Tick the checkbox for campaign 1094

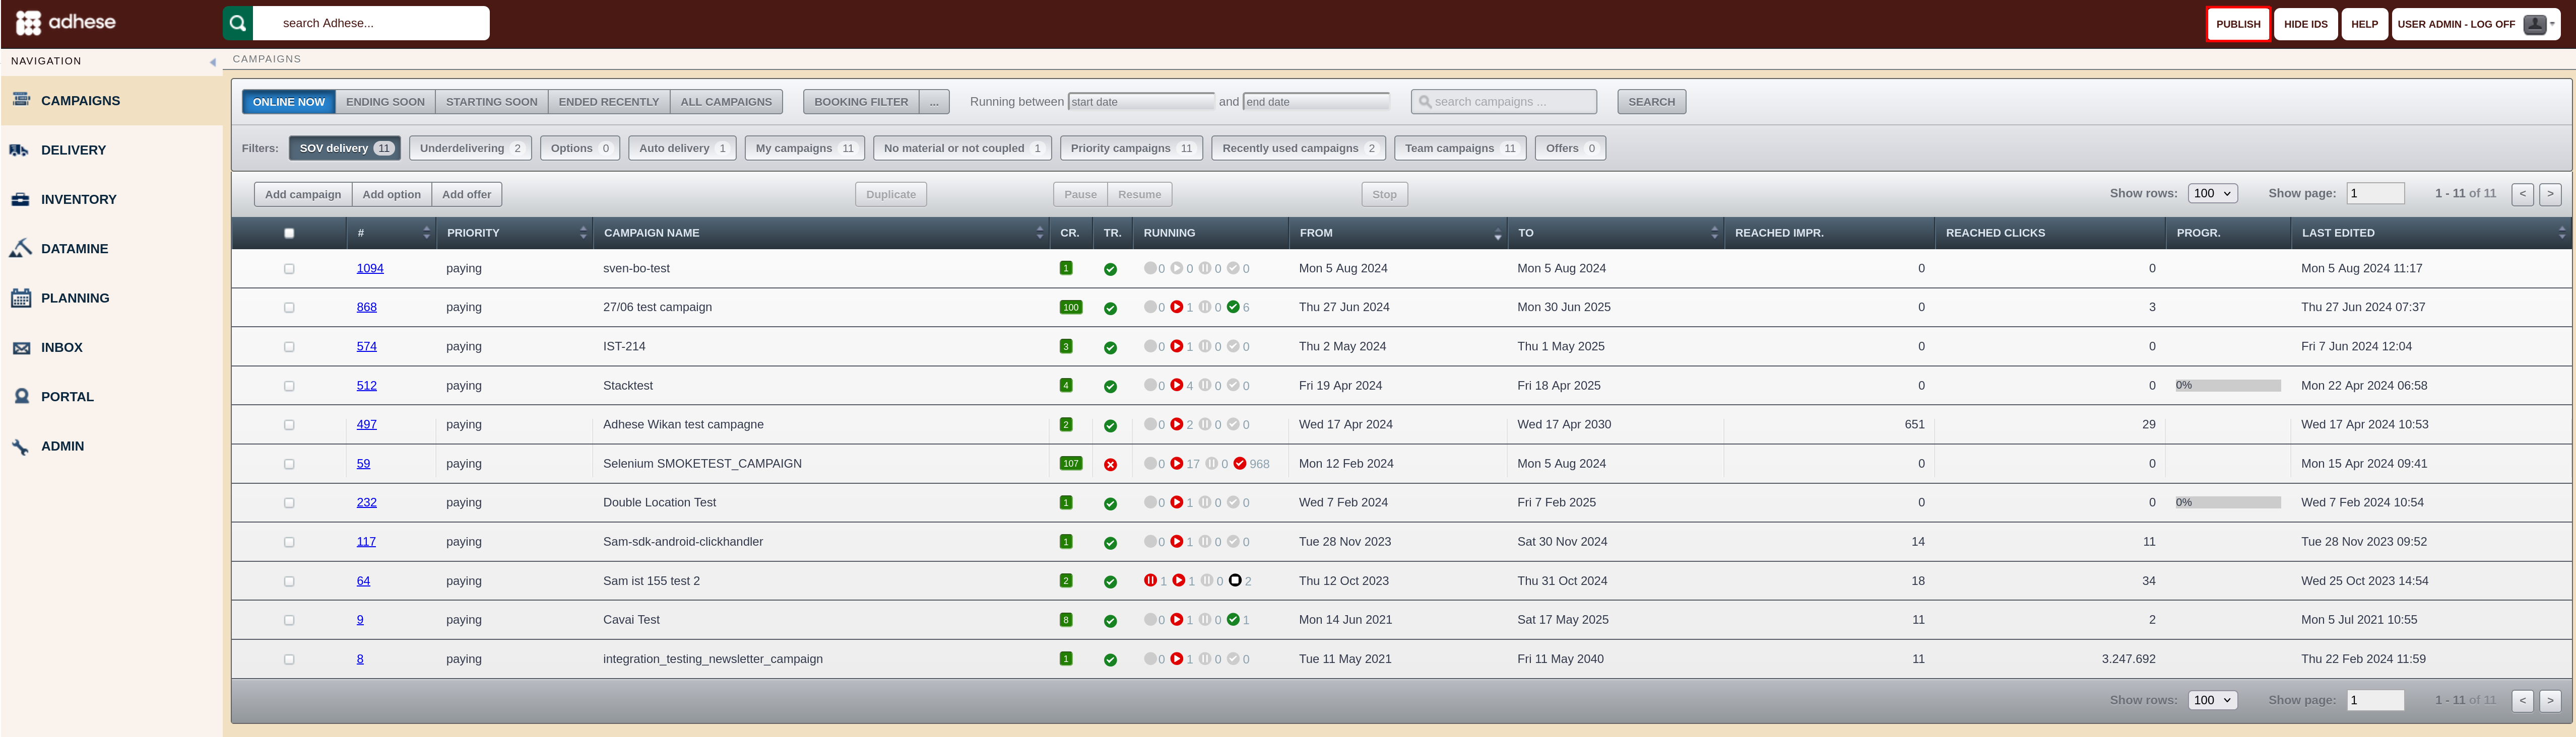[x=289, y=269]
